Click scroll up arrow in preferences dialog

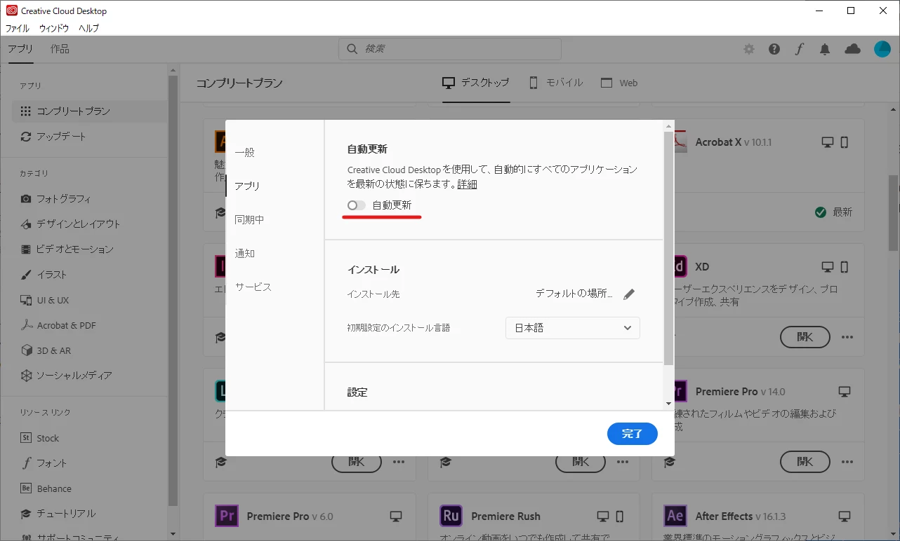point(668,126)
